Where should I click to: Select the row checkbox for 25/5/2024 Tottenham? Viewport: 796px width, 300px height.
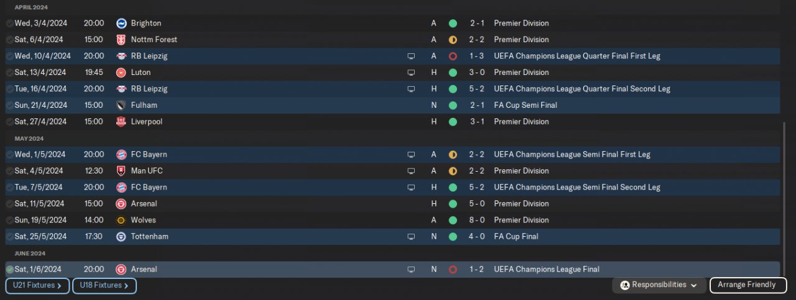10,237
